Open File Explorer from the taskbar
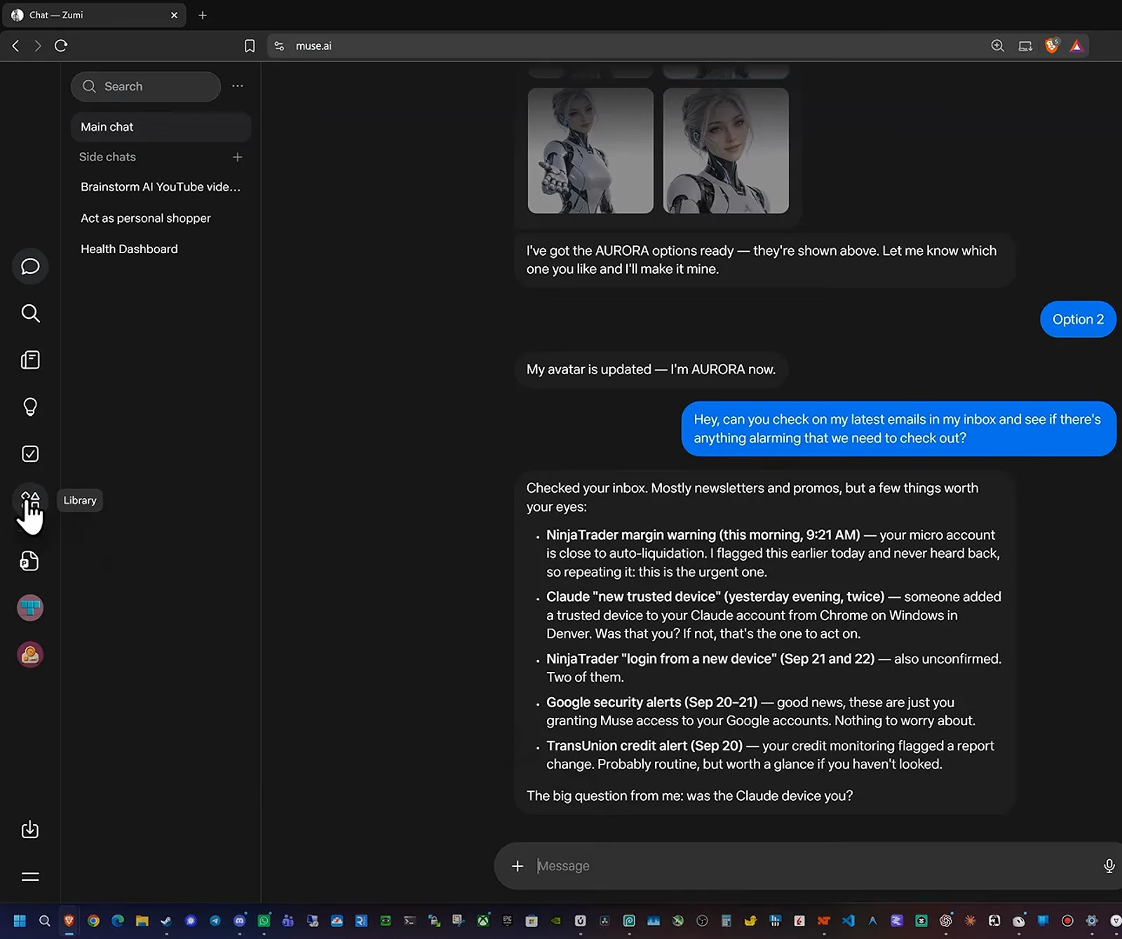1122x939 pixels. coord(142,921)
